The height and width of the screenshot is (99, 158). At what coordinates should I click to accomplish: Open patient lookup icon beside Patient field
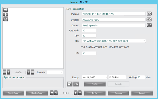(149, 14)
